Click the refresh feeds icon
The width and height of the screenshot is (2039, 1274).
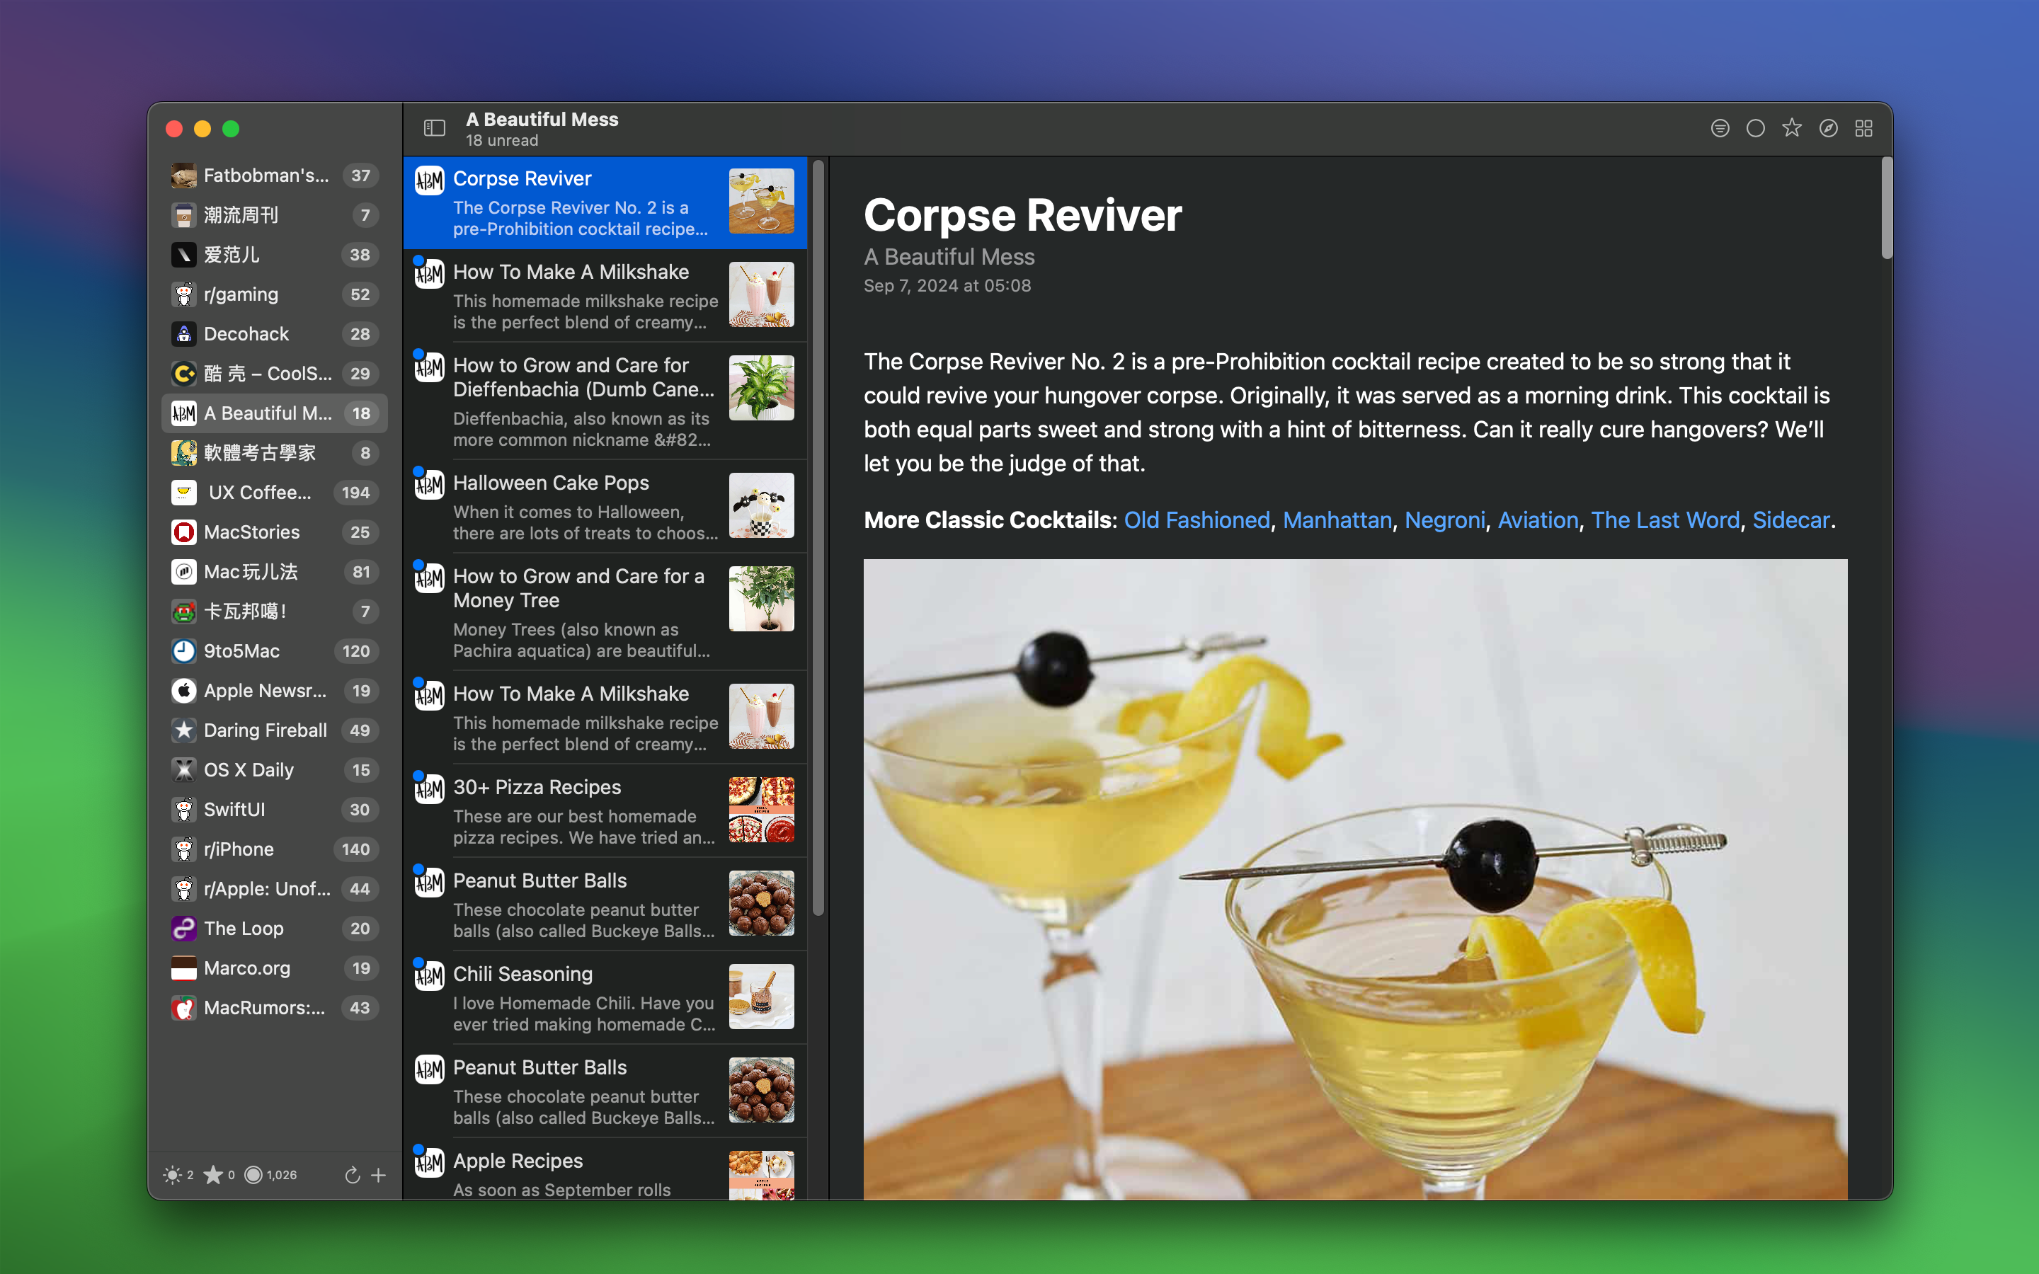pyautogui.click(x=352, y=1175)
